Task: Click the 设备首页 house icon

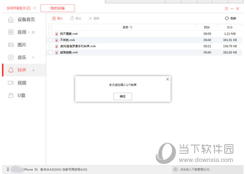Action: (11, 20)
